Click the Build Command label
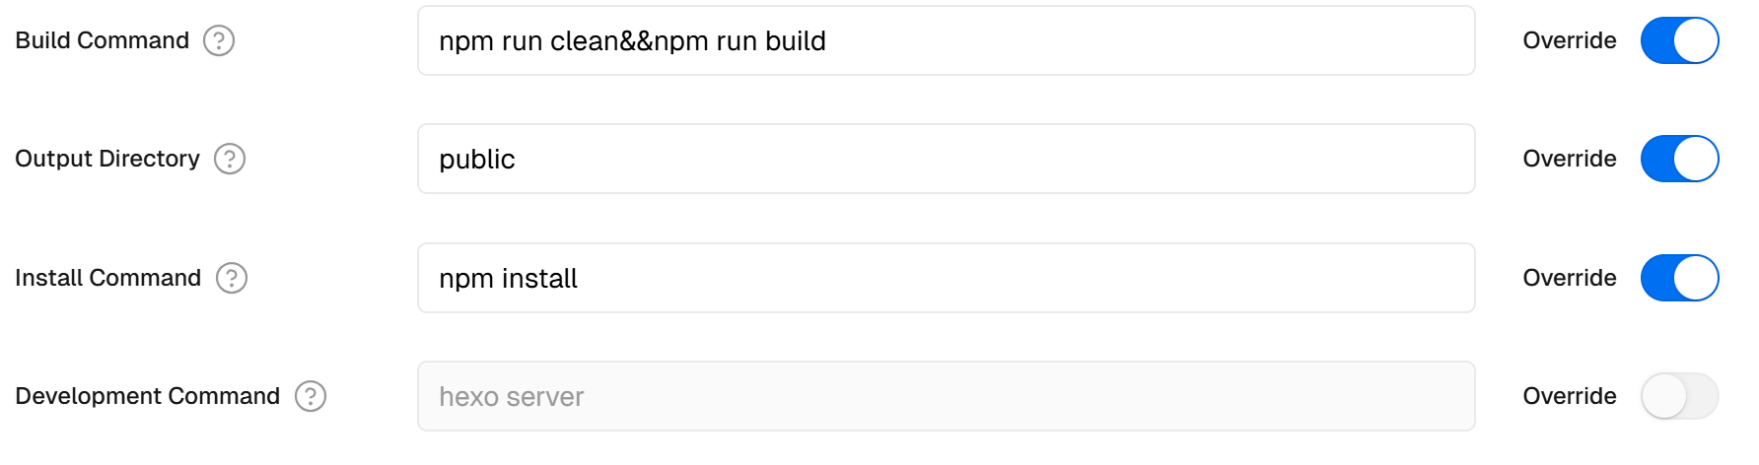Screen dimensions: 1759x465 tap(103, 40)
